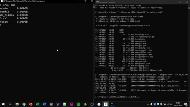This screenshot has width=190, height=107.
Task: Show hidden system tray icons chevron
Action: pyautogui.click(x=148, y=104)
